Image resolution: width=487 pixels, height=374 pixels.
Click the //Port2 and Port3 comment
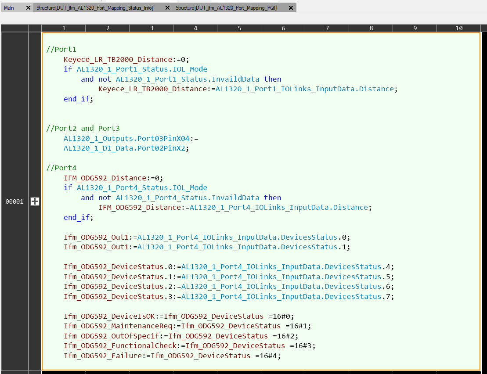pyautogui.click(x=83, y=129)
